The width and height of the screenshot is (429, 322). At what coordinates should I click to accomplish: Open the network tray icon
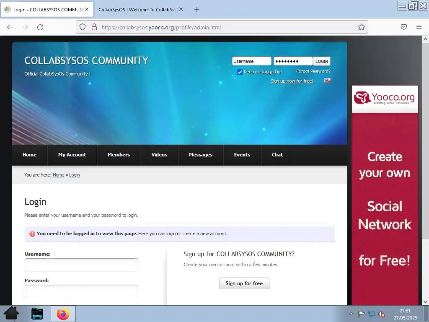point(372,314)
